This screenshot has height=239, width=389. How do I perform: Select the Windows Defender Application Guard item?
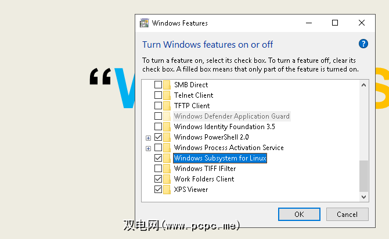pos(231,116)
